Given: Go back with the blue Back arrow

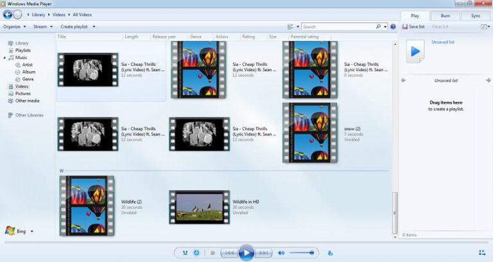Looking at the screenshot, I should click(x=8, y=15).
